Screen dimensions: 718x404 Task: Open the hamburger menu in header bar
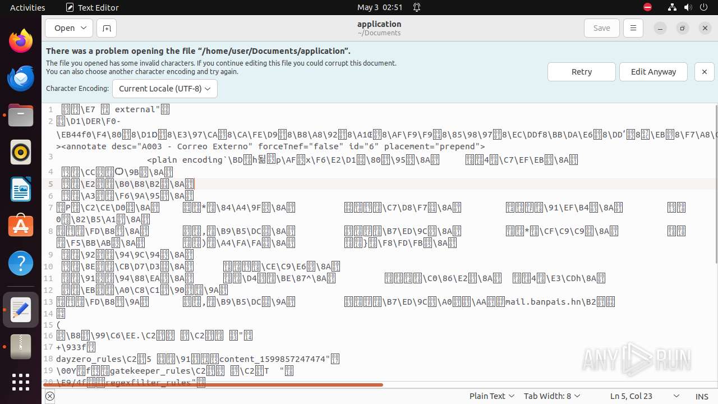pos(633,28)
